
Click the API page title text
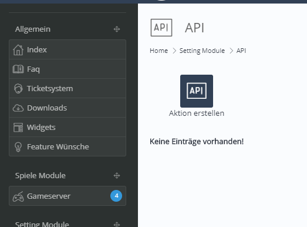195,28
